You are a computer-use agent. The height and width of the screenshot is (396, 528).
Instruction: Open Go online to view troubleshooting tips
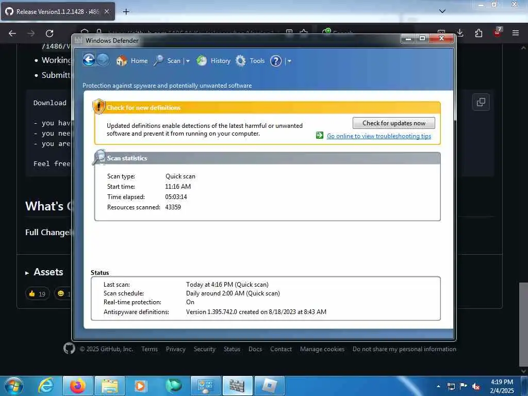[379, 136]
